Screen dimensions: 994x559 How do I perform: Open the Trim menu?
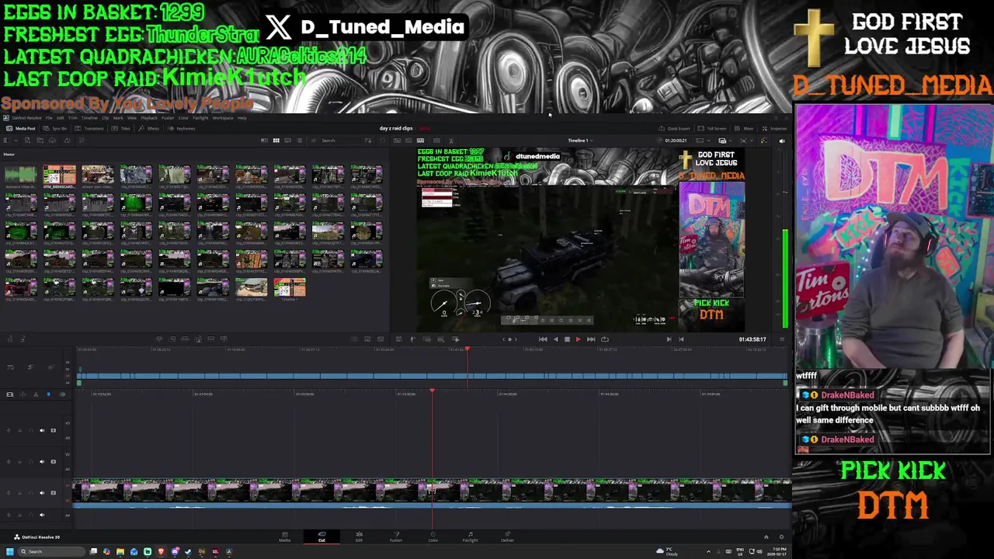(x=73, y=118)
